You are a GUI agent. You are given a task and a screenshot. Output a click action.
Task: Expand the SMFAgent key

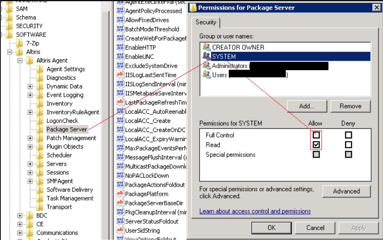coord(30,181)
